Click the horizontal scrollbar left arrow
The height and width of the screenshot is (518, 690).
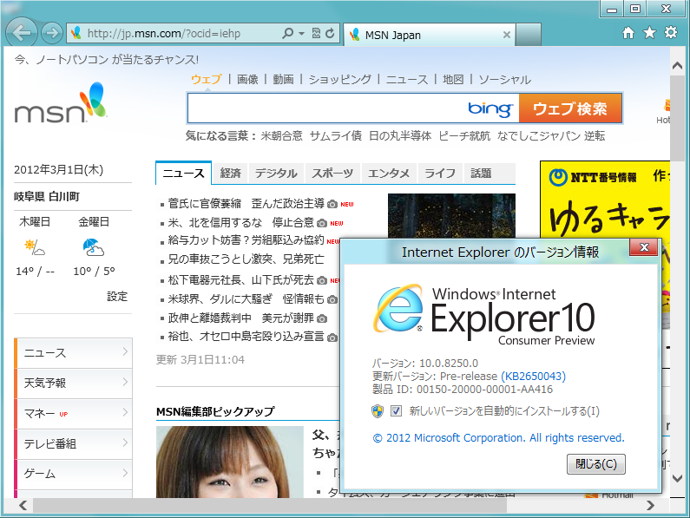tap(23, 505)
